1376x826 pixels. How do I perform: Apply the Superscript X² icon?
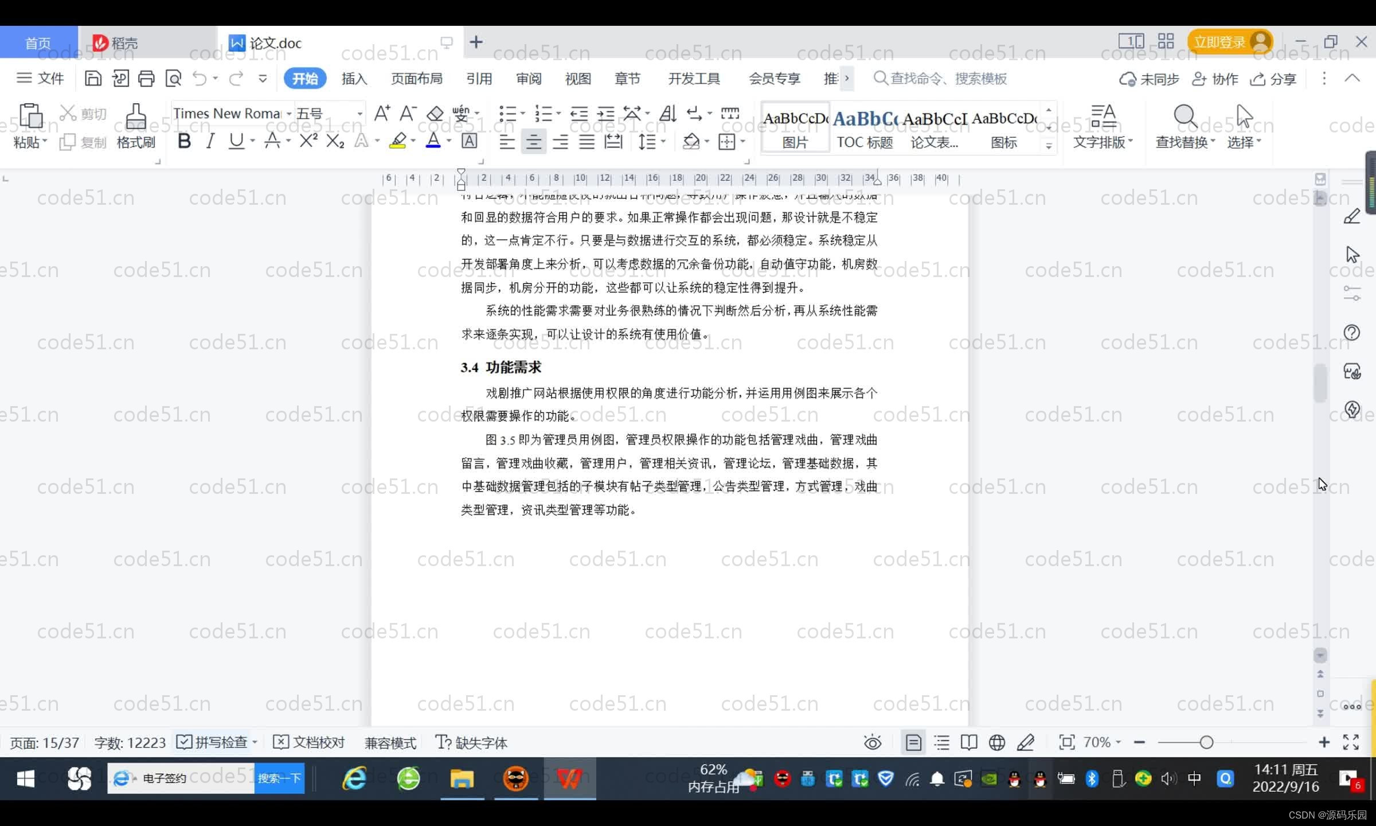[x=308, y=141]
